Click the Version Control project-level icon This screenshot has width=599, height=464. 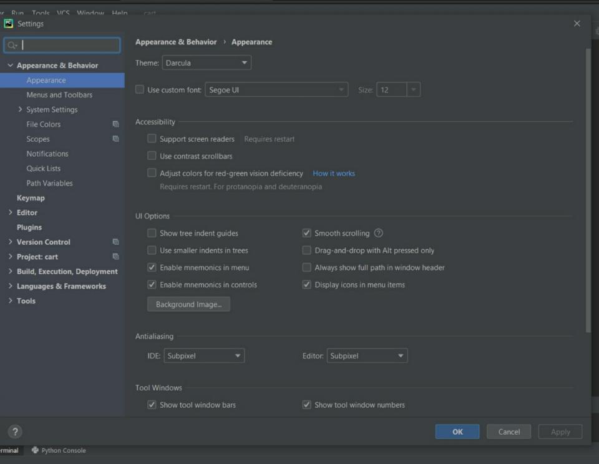coord(115,242)
